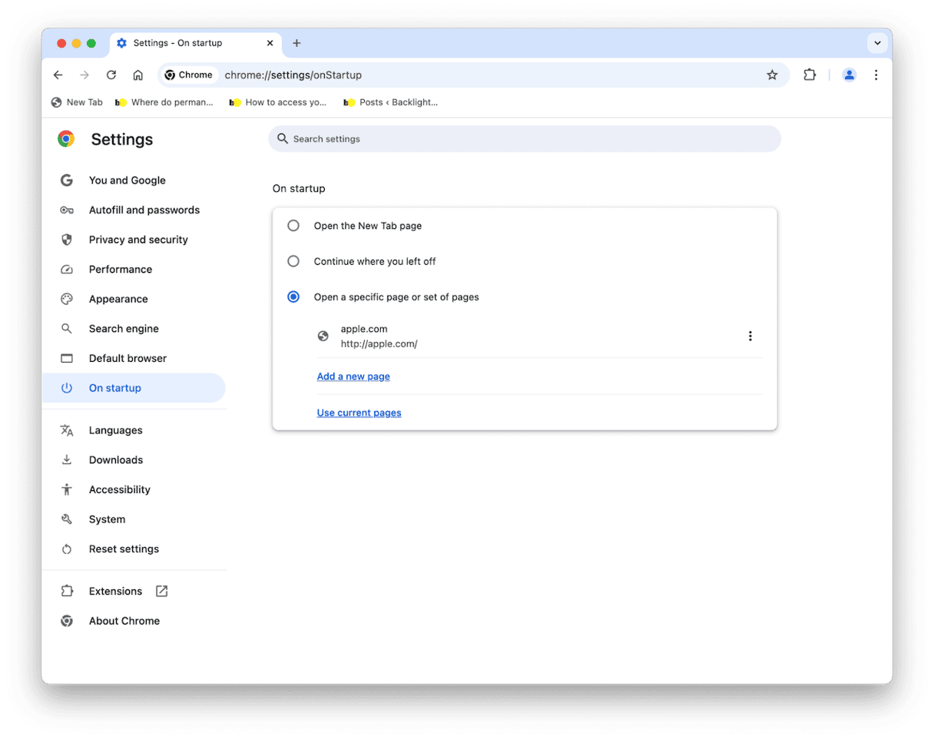The image size is (934, 739).
Task: Click the Extensions label in sidebar
Action: [x=115, y=592]
